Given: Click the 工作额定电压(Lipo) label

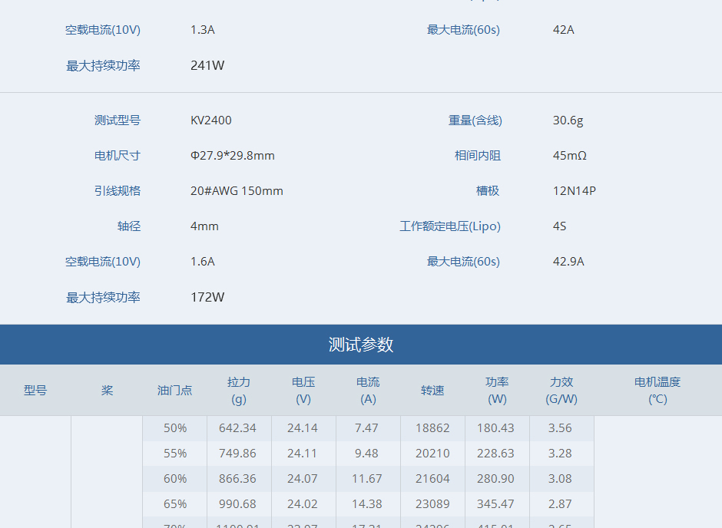Looking at the screenshot, I should click(450, 226).
